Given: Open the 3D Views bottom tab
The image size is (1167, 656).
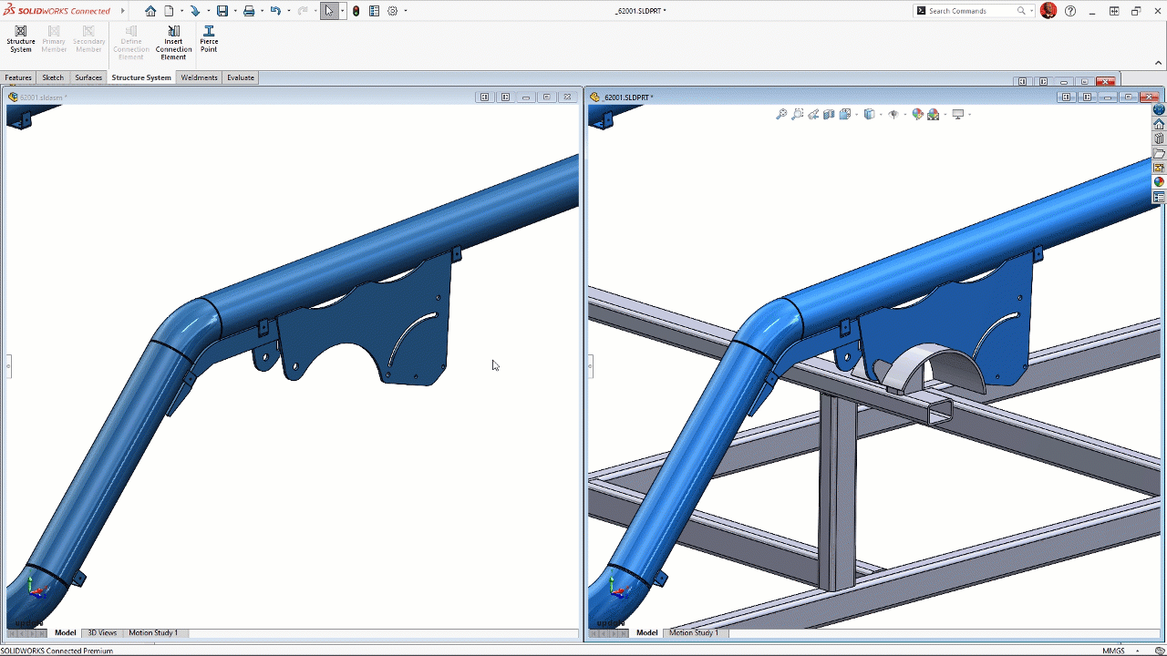Looking at the screenshot, I should 102,632.
